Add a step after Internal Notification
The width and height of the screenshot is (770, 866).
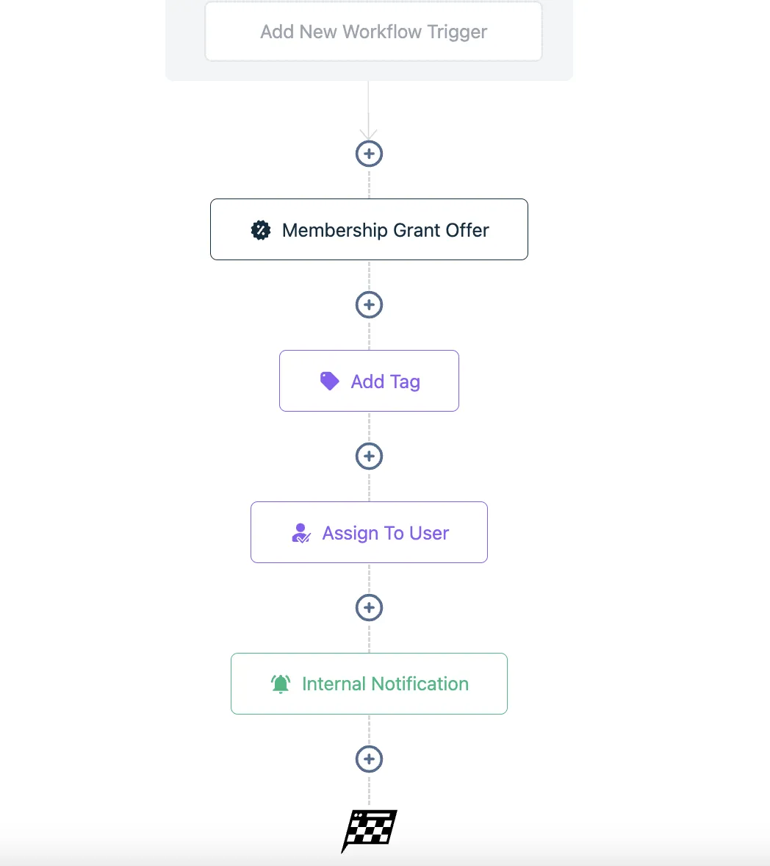pyautogui.click(x=369, y=759)
